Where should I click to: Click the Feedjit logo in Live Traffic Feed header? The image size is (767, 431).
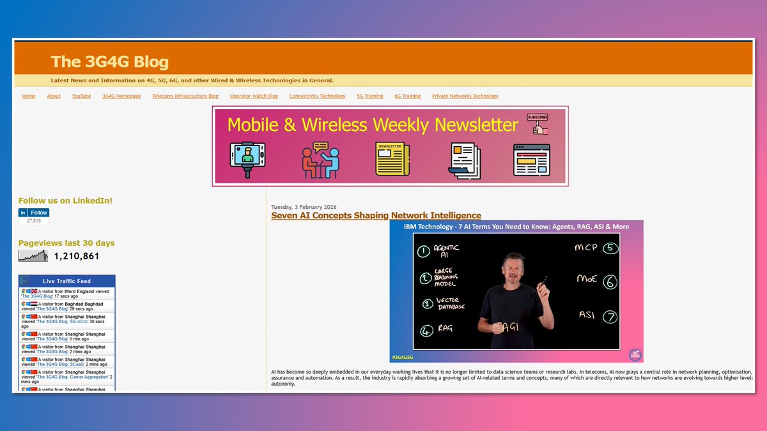(x=25, y=280)
